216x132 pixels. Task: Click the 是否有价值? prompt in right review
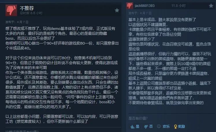[138, 118]
